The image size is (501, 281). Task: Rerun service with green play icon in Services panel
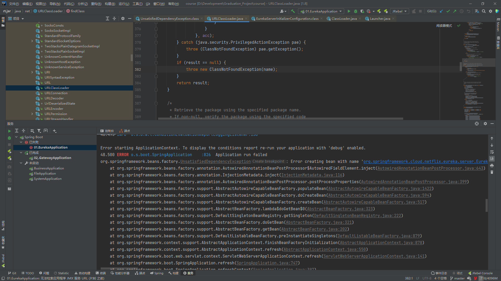[9, 131]
